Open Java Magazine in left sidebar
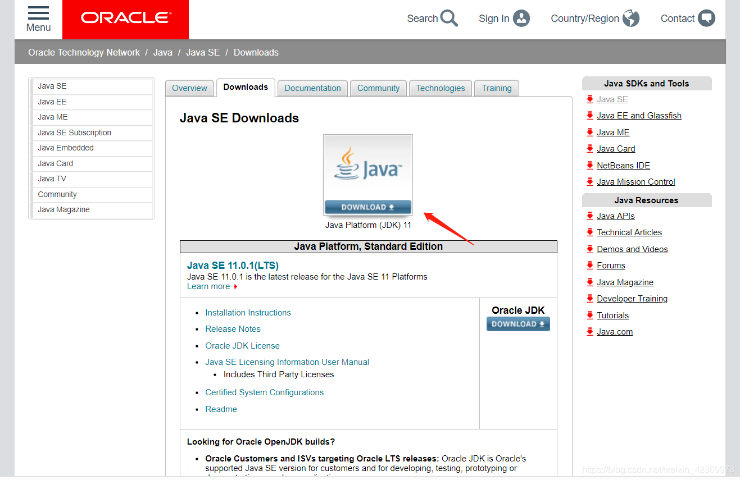Screen dimensions: 740x480 coord(92,209)
